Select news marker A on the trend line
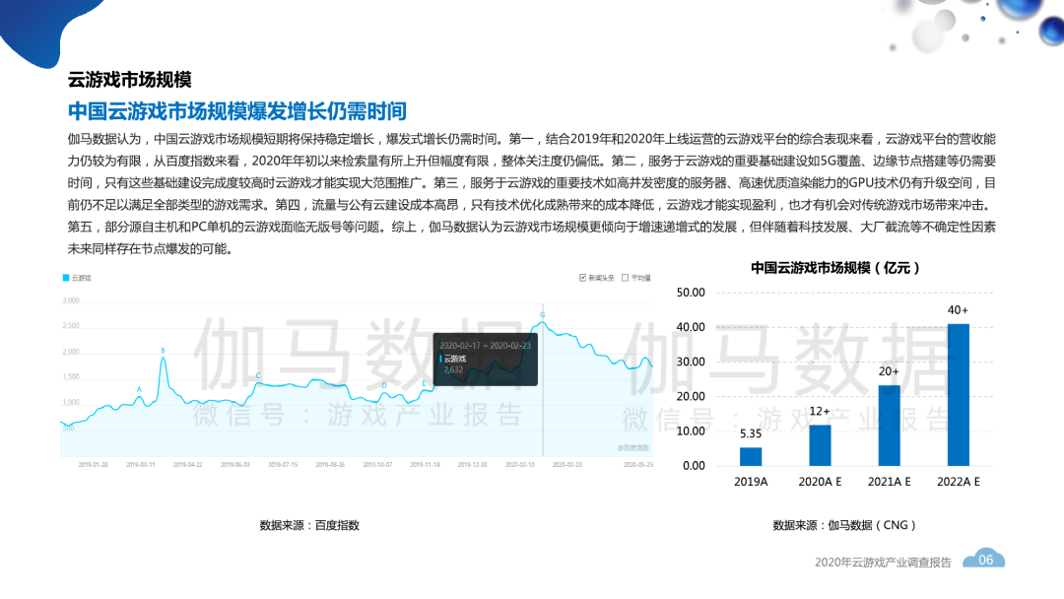 139,389
